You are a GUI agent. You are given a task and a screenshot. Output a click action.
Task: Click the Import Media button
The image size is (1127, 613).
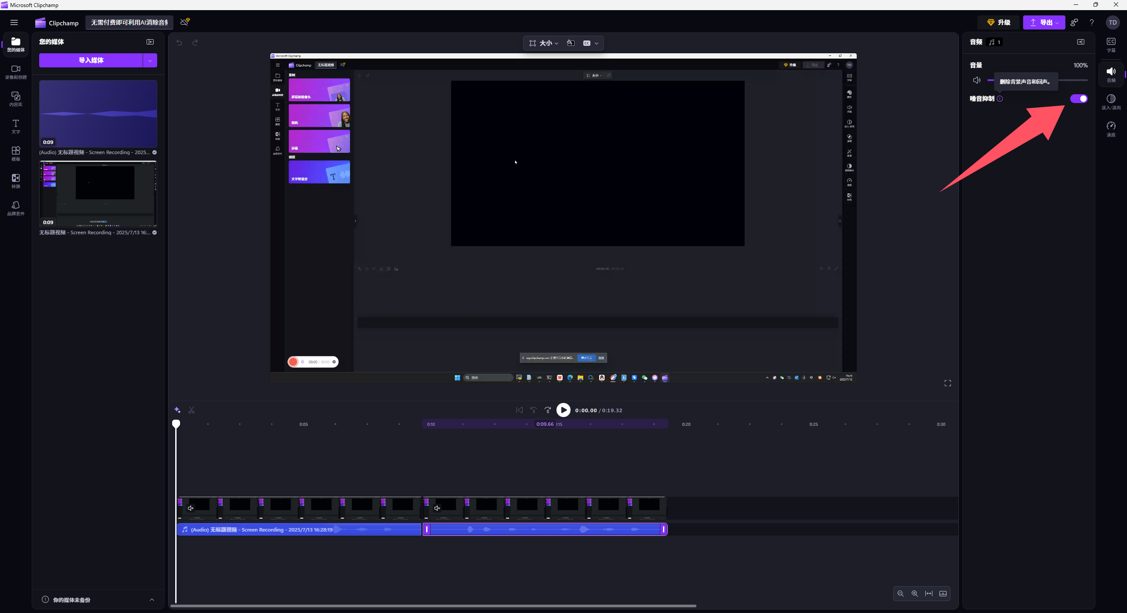(91, 60)
